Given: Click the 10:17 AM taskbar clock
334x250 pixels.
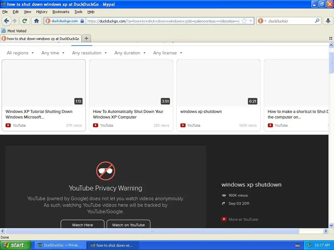Looking at the screenshot, I should pyautogui.click(x=322, y=245).
